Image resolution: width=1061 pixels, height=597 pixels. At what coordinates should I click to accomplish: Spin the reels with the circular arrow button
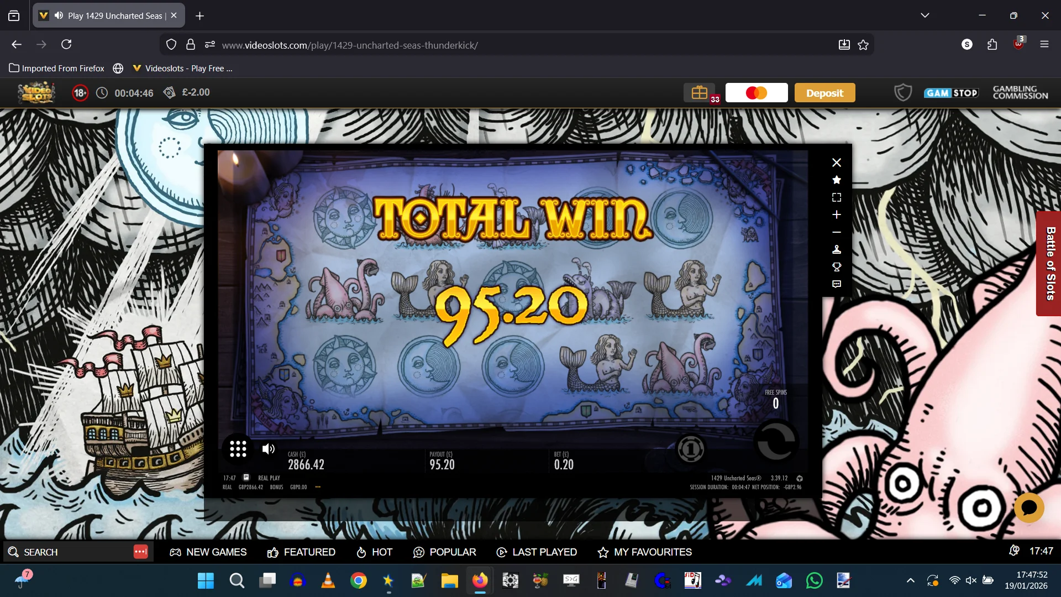tap(776, 441)
